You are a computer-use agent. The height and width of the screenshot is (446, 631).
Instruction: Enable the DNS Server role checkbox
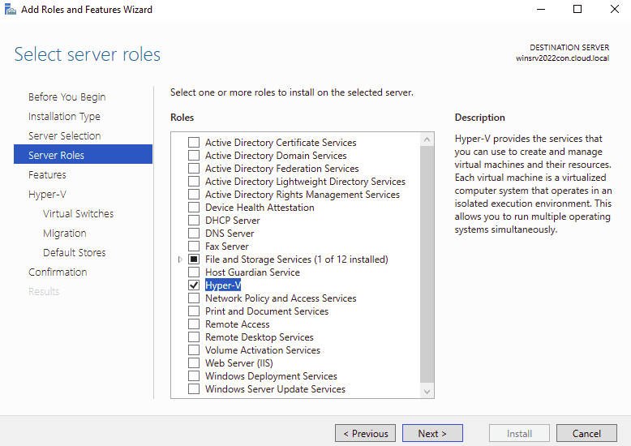point(194,234)
